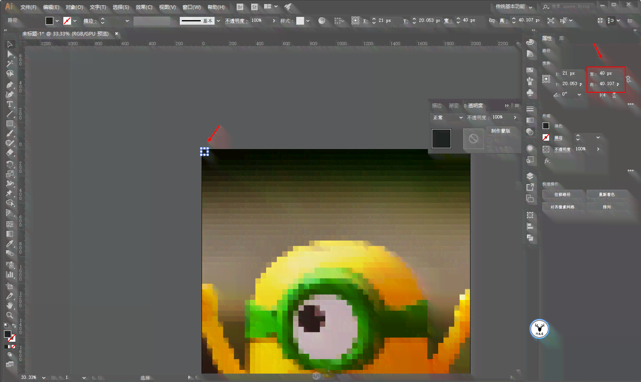Open the Color palette panel icon
This screenshot has height=382, width=641.
coord(530,42)
